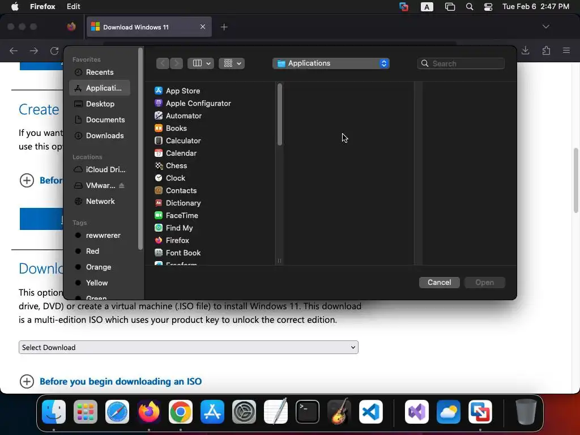The height and width of the screenshot is (435, 580).
Task: Choose the Orange tag
Action: pos(99,267)
